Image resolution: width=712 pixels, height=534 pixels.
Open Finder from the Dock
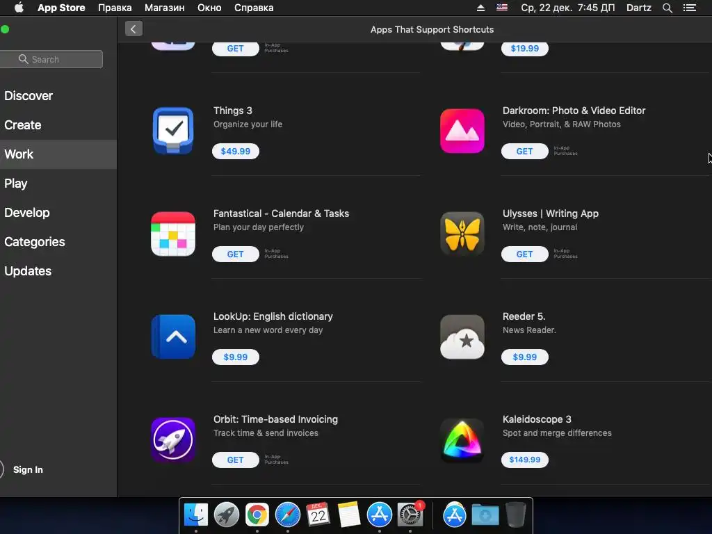(195, 515)
